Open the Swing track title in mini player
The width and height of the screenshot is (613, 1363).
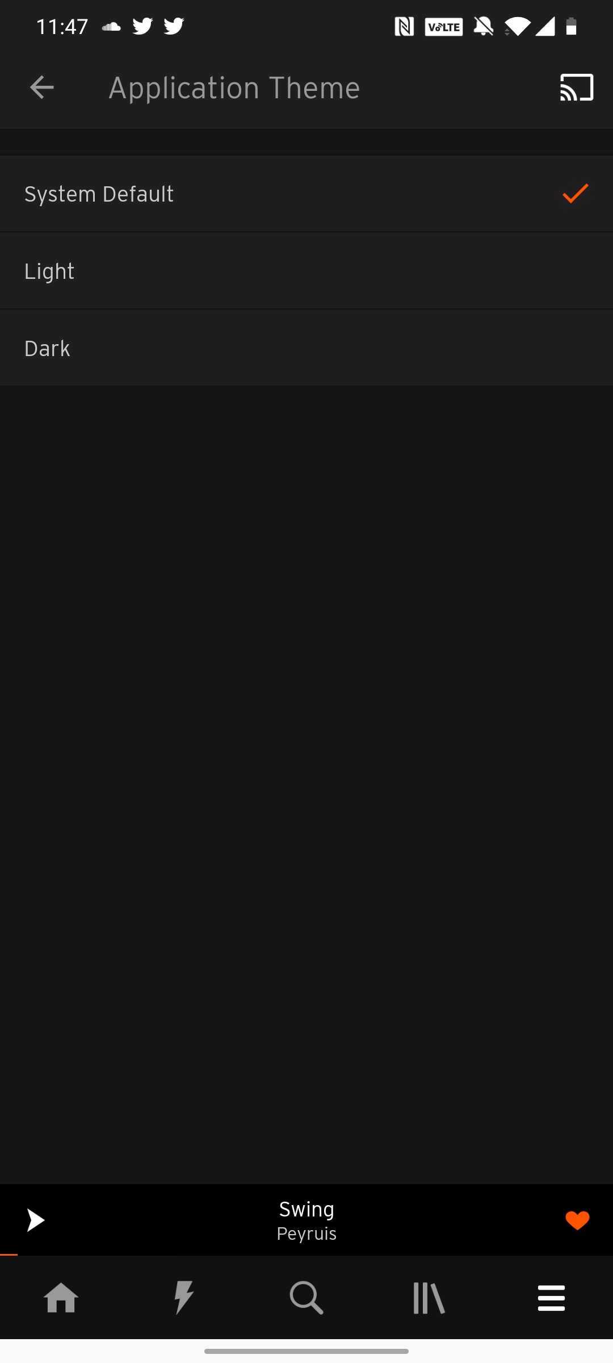tap(306, 1209)
